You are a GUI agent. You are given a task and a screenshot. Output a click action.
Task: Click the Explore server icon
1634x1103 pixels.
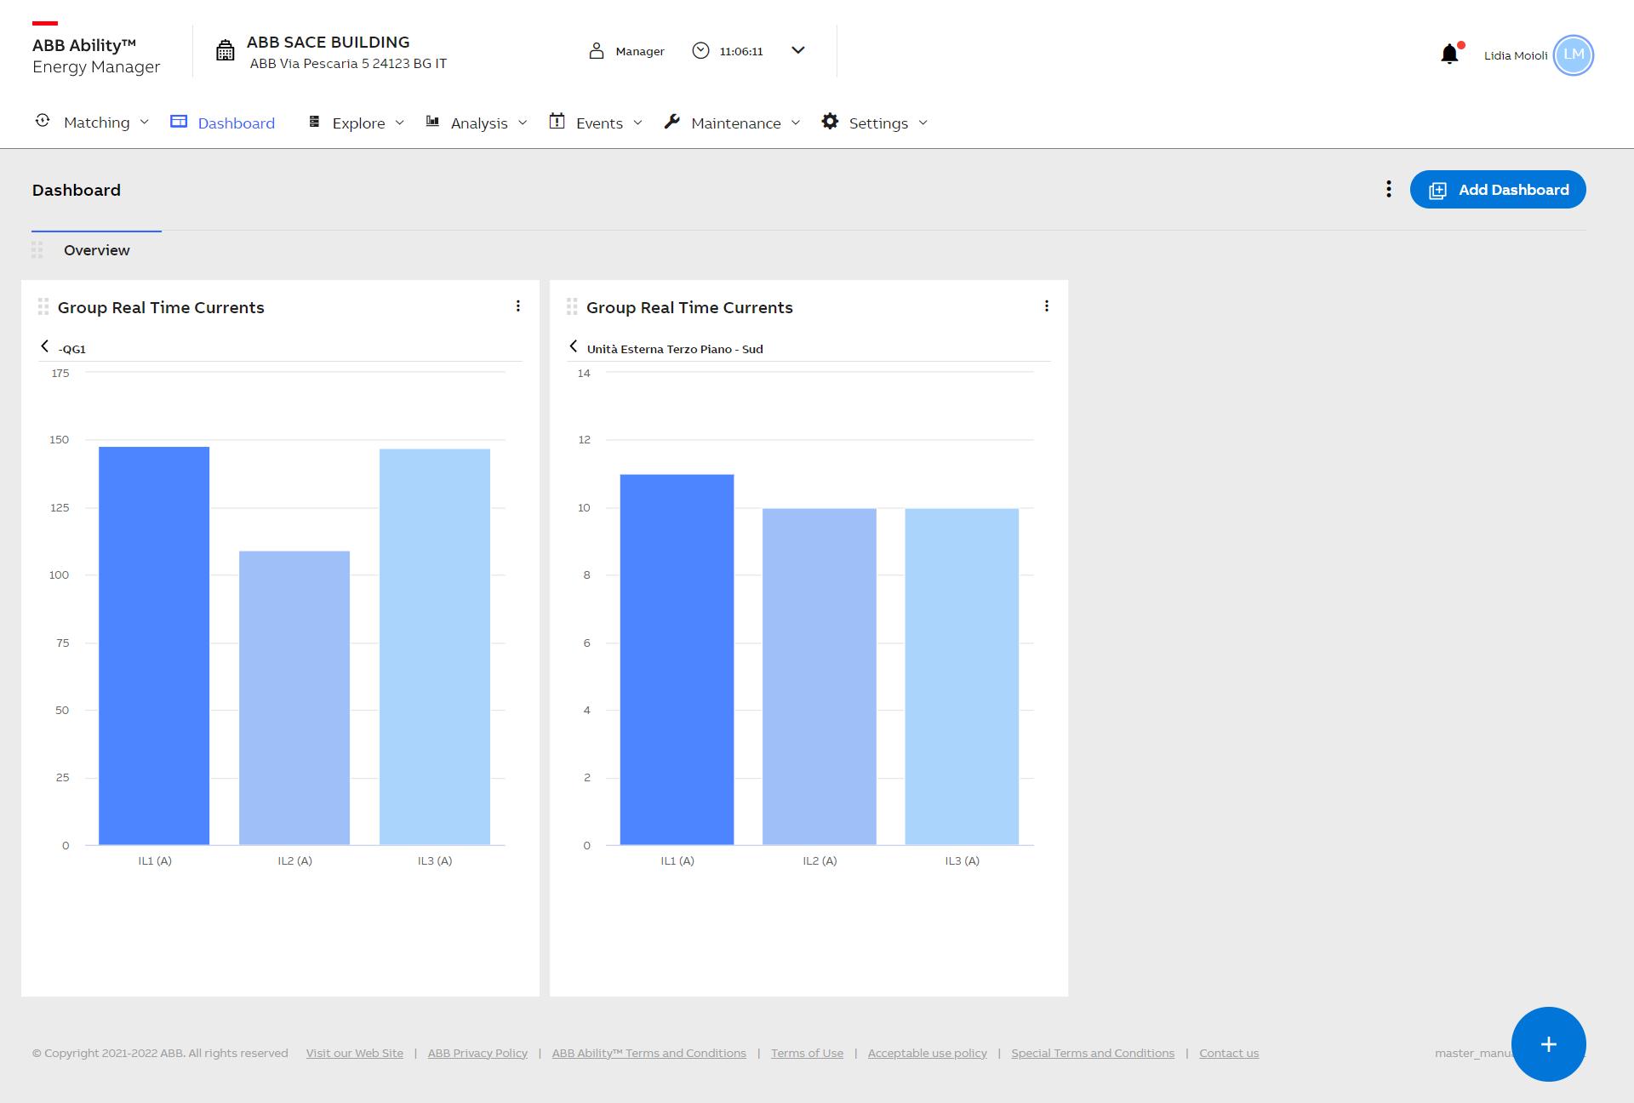(x=314, y=122)
